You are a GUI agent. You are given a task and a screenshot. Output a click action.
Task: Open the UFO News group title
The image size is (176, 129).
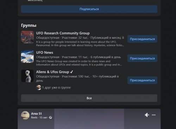(45, 53)
